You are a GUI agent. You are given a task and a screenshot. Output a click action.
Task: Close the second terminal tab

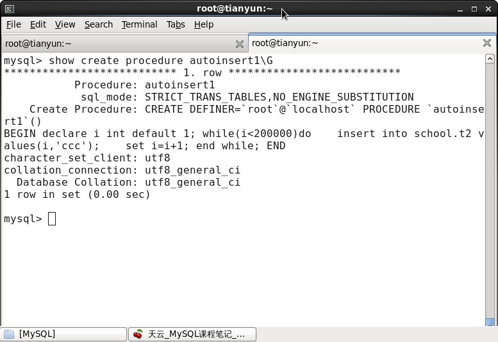click(487, 43)
